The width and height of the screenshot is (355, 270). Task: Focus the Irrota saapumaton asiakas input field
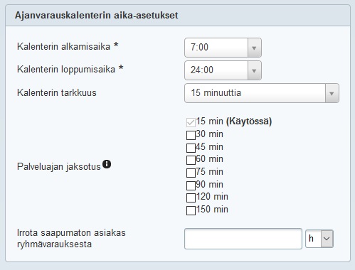243,239
